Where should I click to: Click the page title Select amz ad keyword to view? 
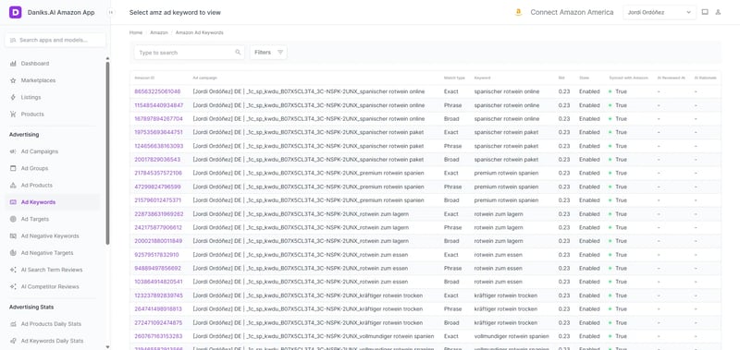175,12
